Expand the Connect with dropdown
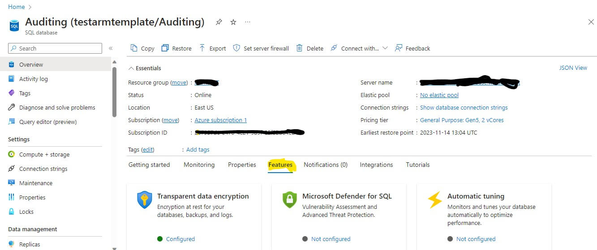The image size is (597, 250). 385,48
